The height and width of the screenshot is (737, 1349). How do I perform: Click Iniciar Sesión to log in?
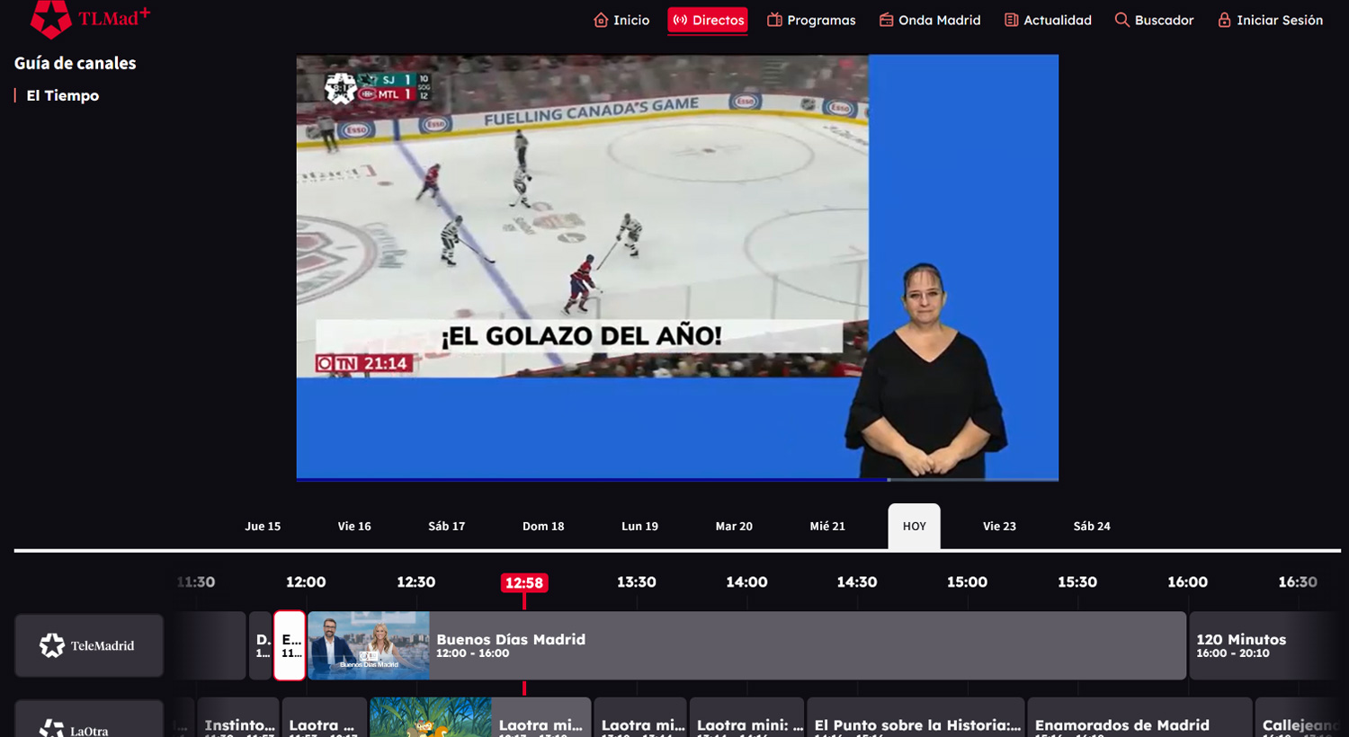[x=1270, y=20]
